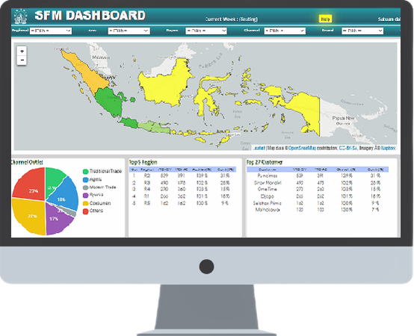
Task: Click the R2 row in Top 5 Region
Action: pos(182,175)
